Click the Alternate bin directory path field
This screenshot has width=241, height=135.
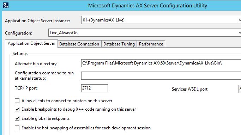(161, 63)
